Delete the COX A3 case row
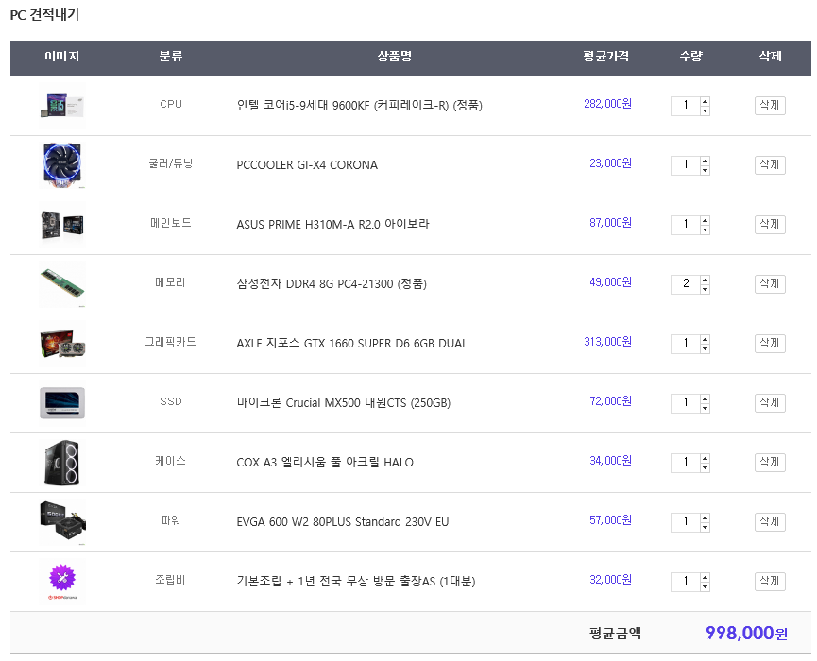This screenshot has height=661, width=817. click(770, 462)
